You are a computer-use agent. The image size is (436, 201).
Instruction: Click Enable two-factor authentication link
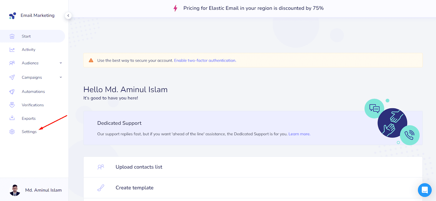click(x=205, y=61)
